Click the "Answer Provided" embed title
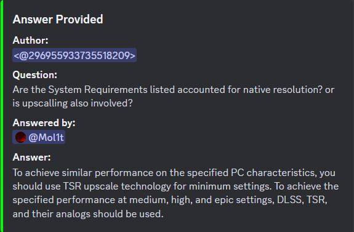Image resolution: width=354 pixels, height=232 pixels. (x=58, y=19)
